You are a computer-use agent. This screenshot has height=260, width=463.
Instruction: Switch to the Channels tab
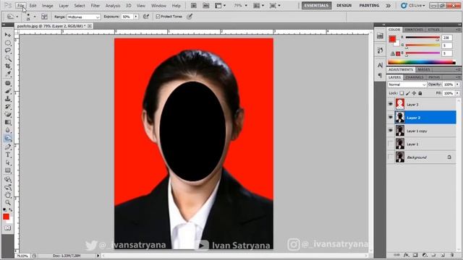tap(415, 77)
